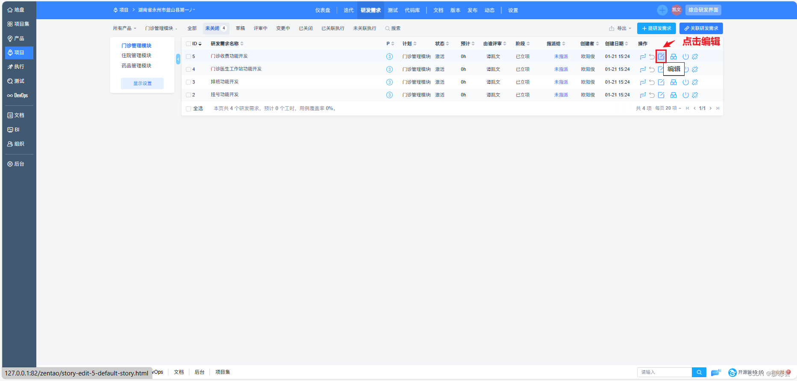Screen dimensions: 797x381
Task: Open the 每页 20 项 page size dropdown
Action: 668,108
